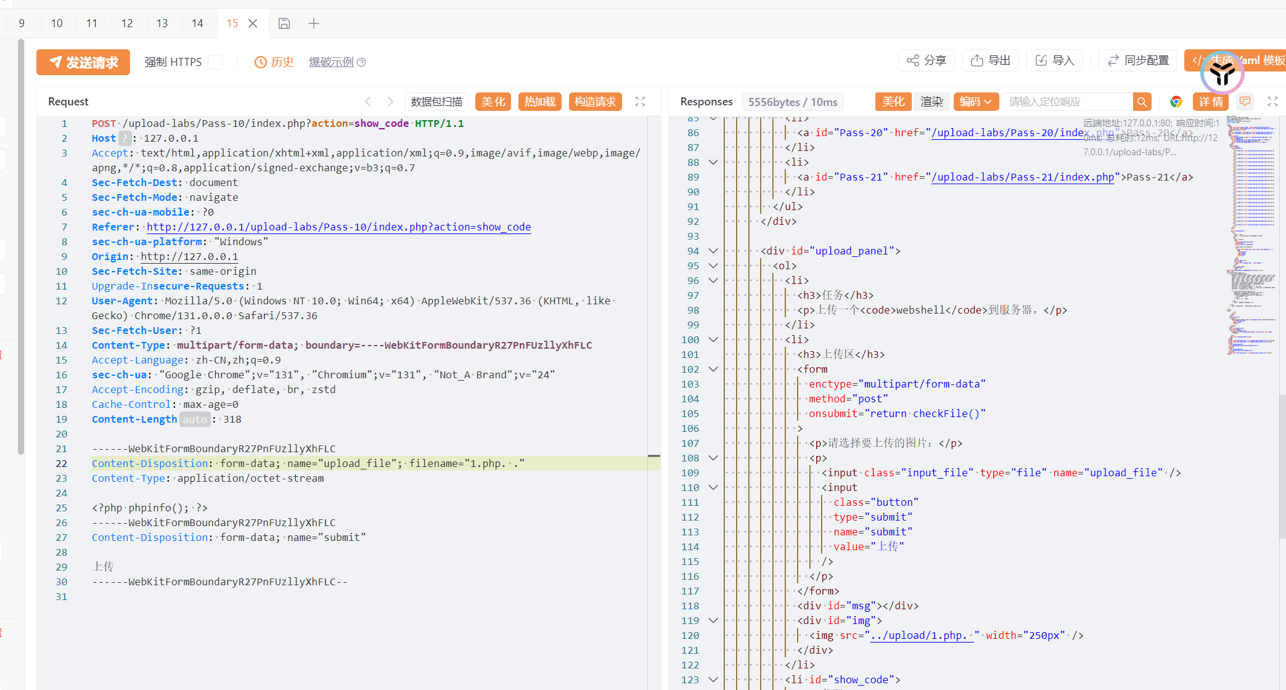Expand the Responses panel fullscreen

[1272, 102]
